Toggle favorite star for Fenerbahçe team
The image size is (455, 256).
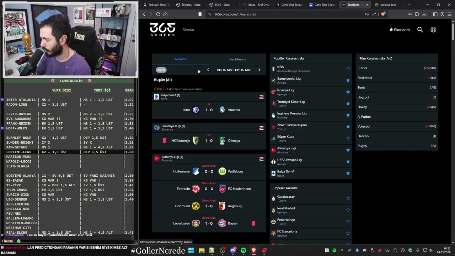pyautogui.click(x=348, y=222)
